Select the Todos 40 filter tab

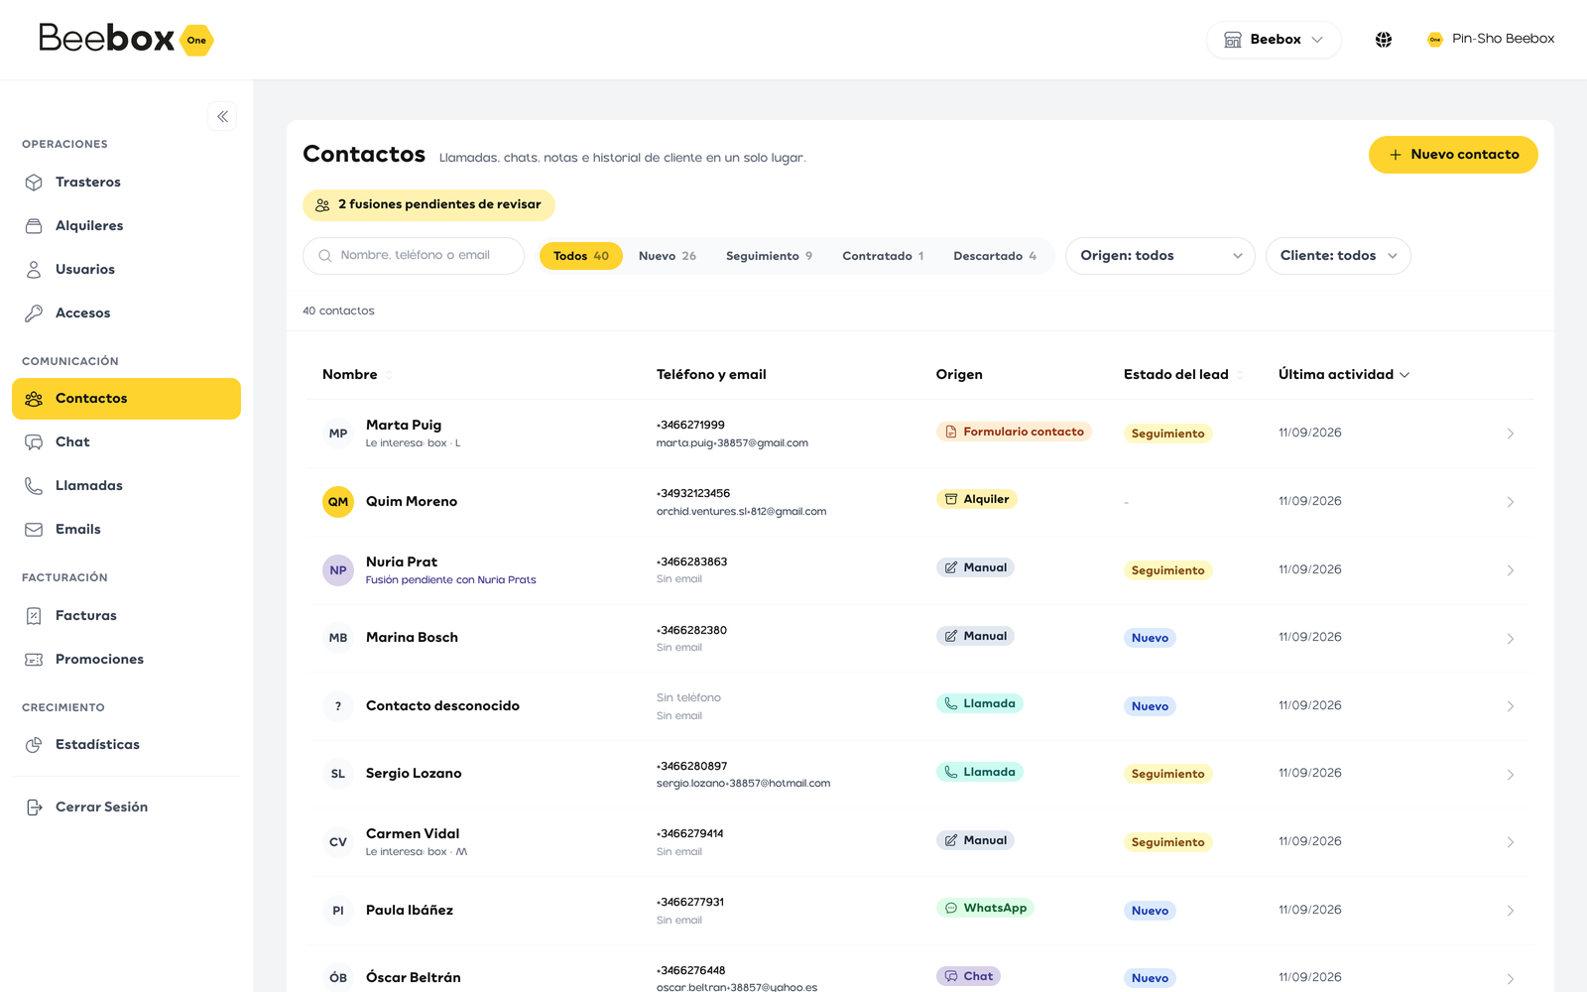point(581,256)
